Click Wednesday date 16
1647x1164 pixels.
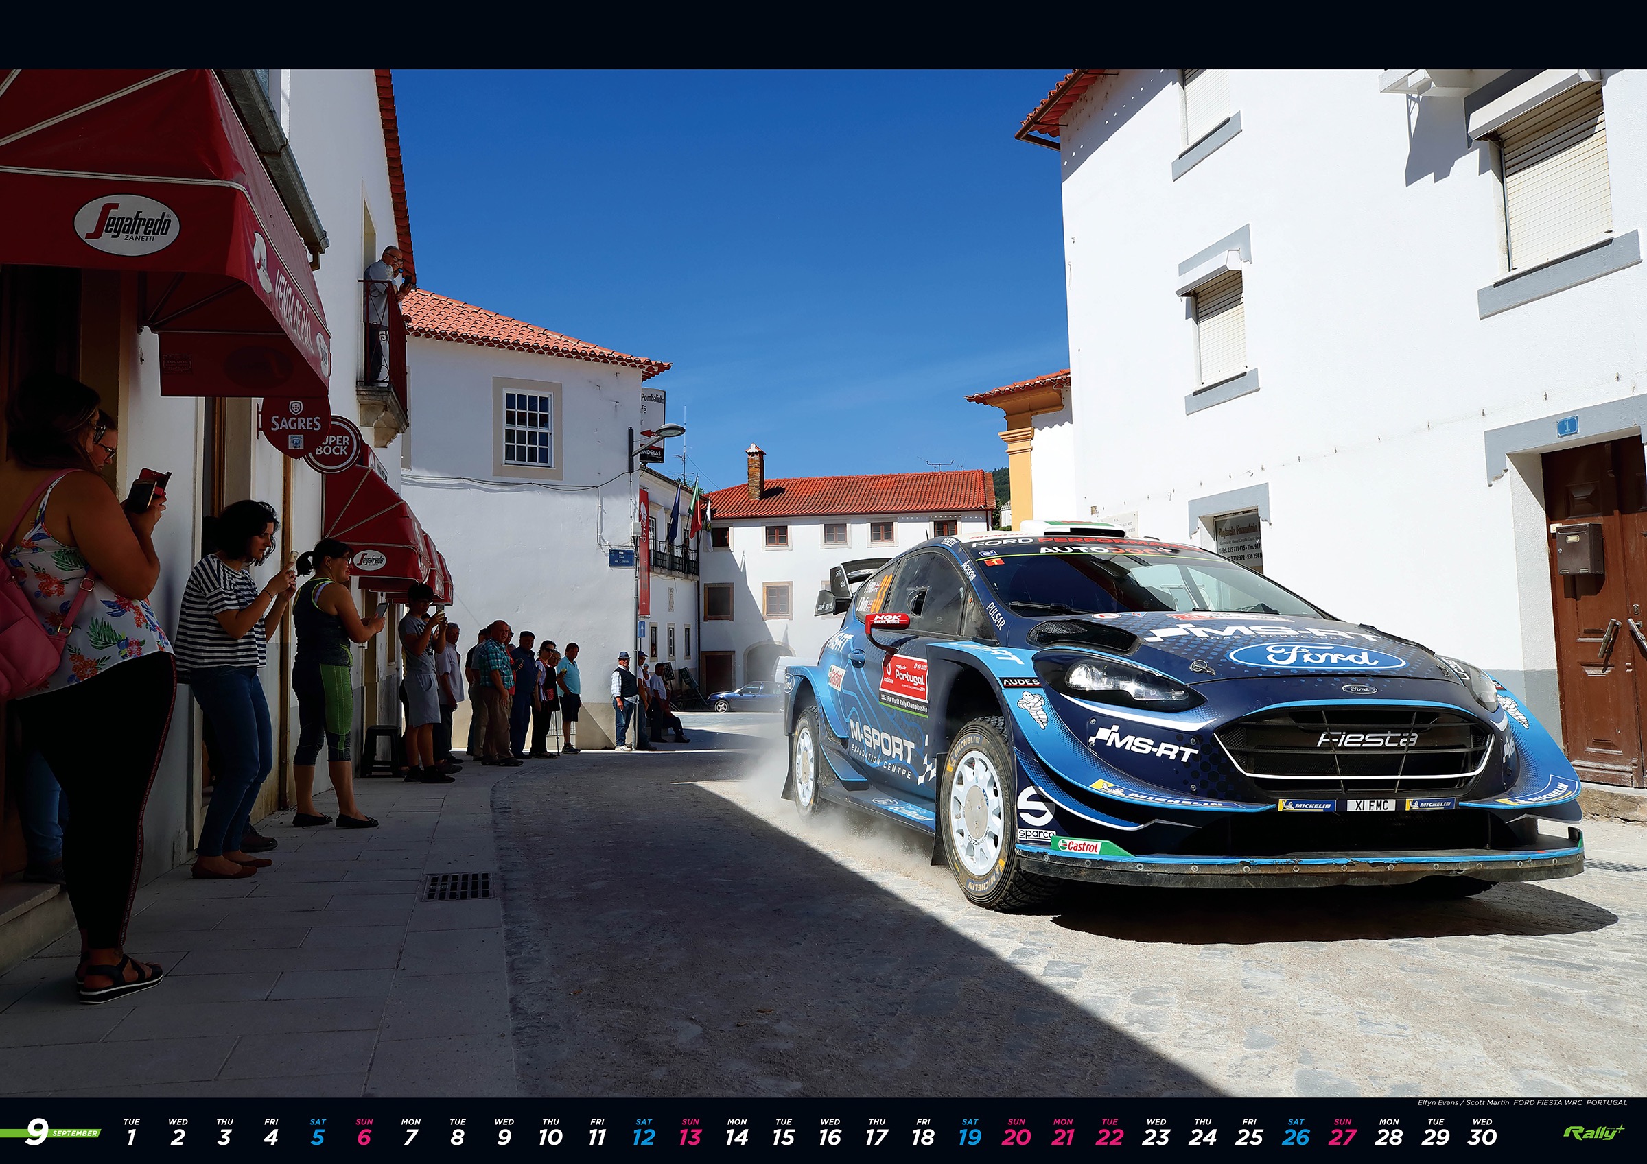pyautogui.click(x=830, y=1137)
